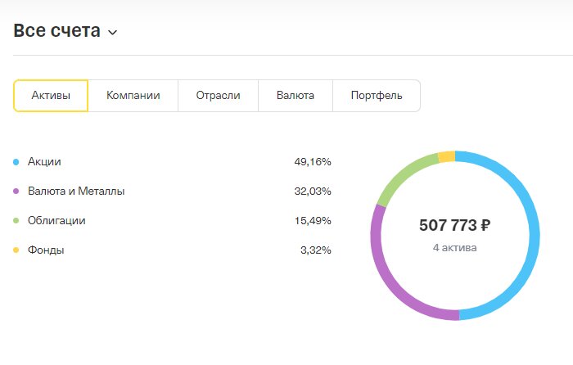Open the Все счета account dropdown
This screenshot has width=573, height=365.
click(65, 31)
